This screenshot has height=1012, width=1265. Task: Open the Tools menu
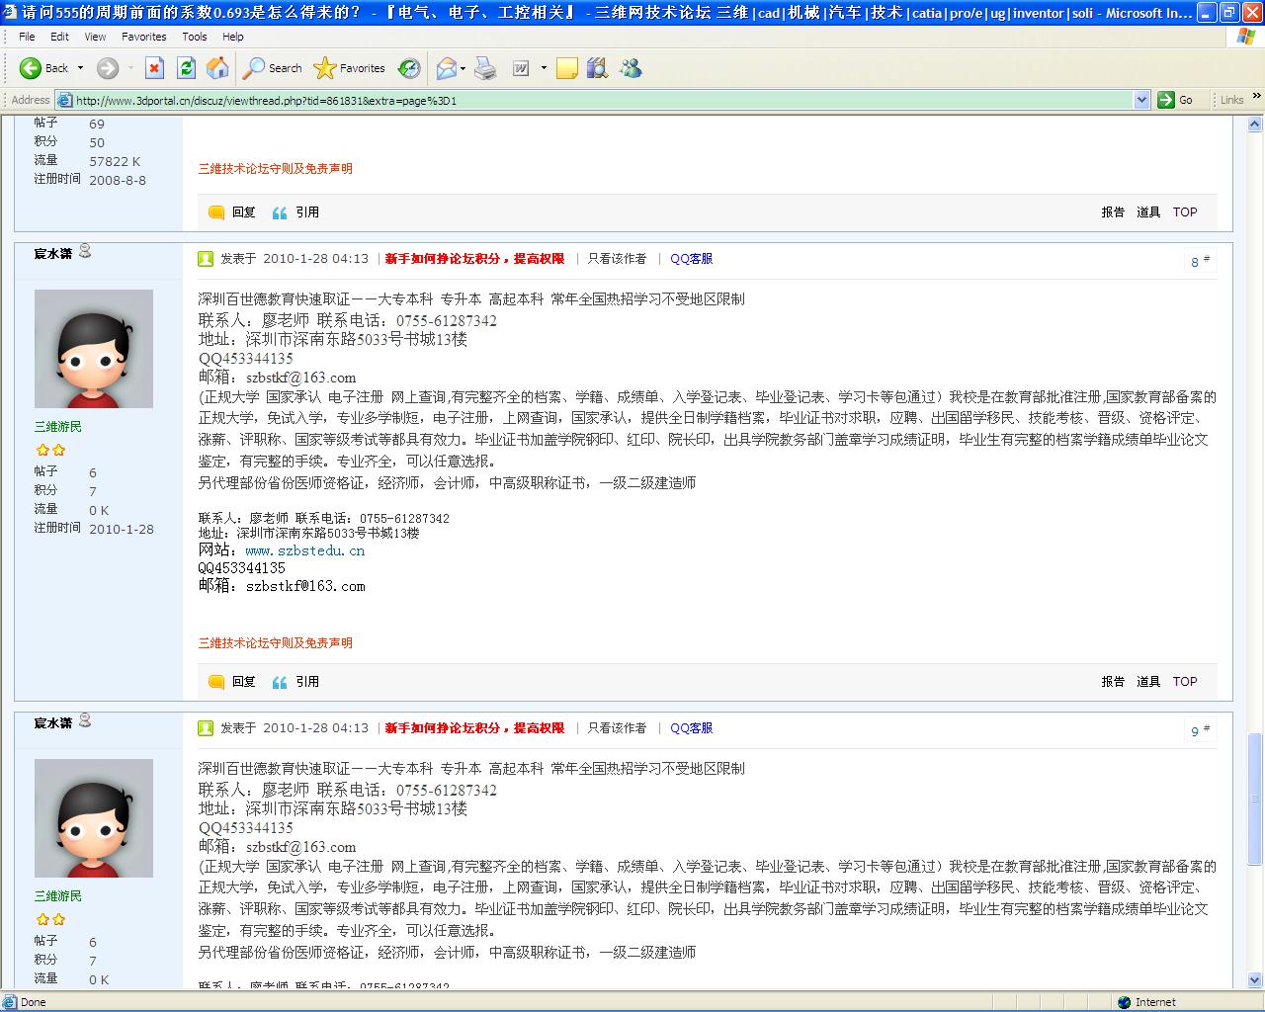[x=195, y=37]
